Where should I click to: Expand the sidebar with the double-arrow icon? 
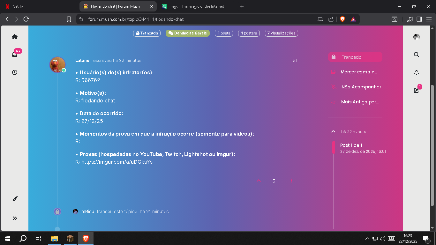point(15,218)
